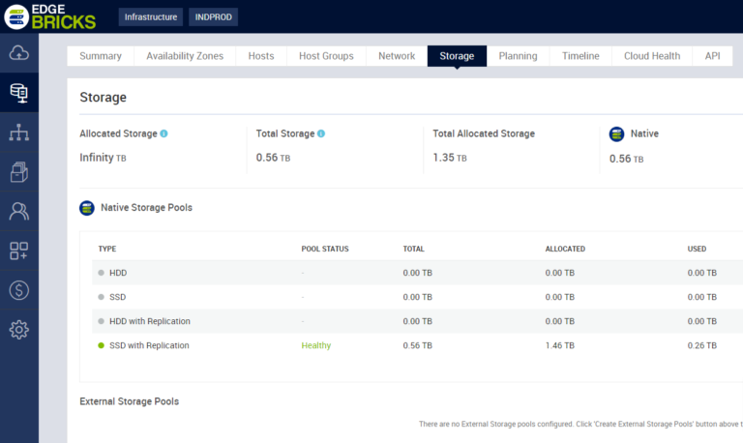Open the Timeline tab
Viewport: 743px width, 443px height.
(x=580, y=56)
